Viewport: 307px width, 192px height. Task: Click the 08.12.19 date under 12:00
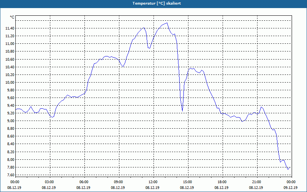tap(152, 187)
